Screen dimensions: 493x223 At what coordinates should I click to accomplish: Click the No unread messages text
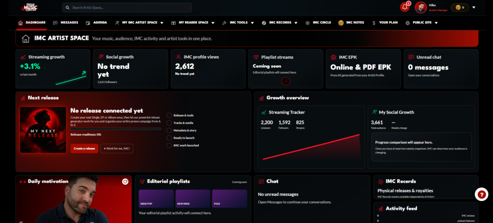coord(278,195)
